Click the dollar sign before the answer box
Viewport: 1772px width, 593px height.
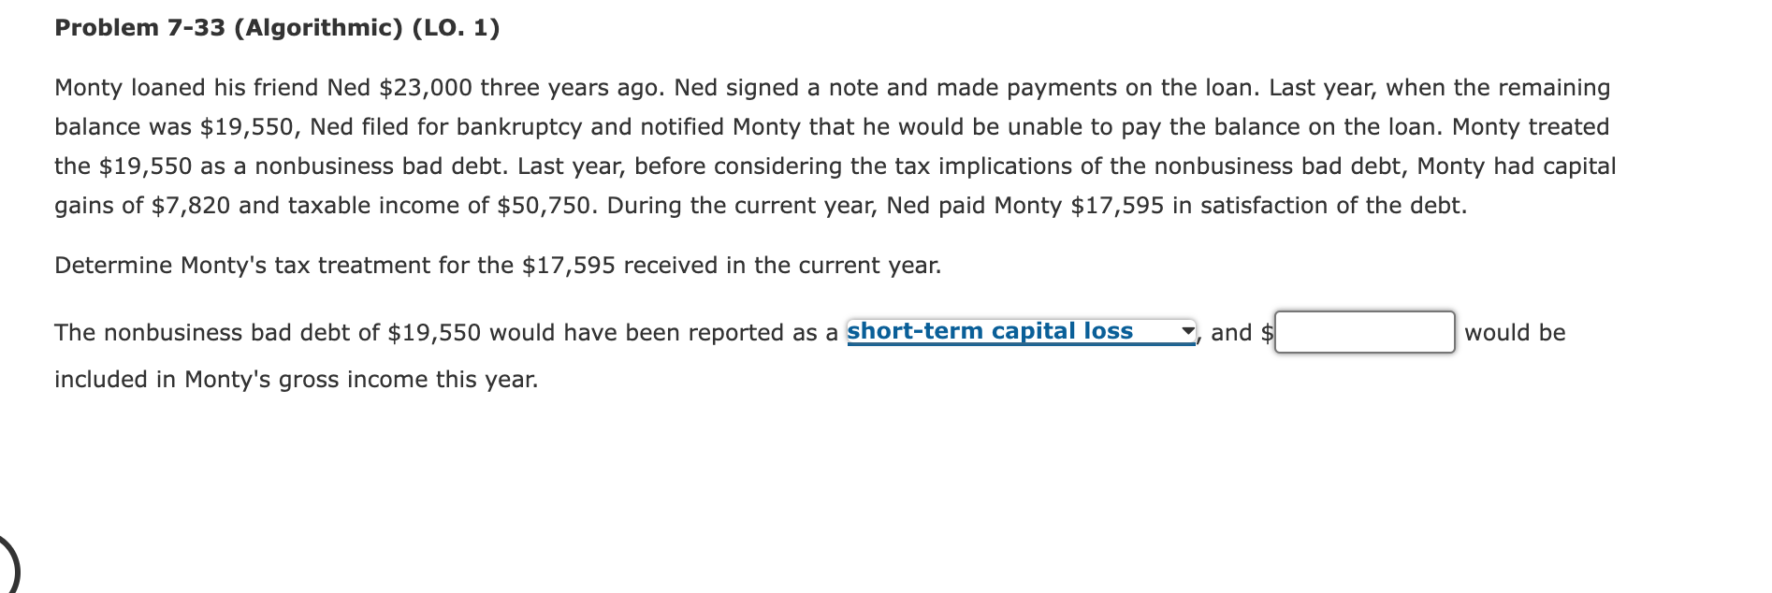click(1266, 332)
